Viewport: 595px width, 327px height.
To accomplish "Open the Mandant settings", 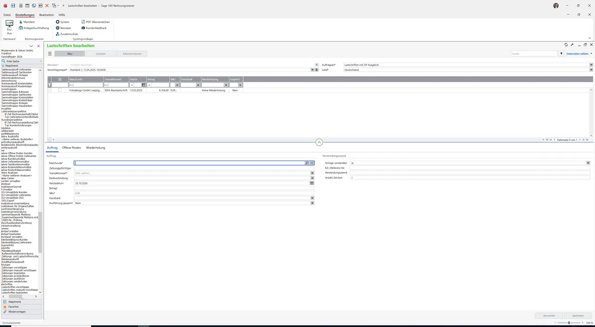I will click(27, 22).
